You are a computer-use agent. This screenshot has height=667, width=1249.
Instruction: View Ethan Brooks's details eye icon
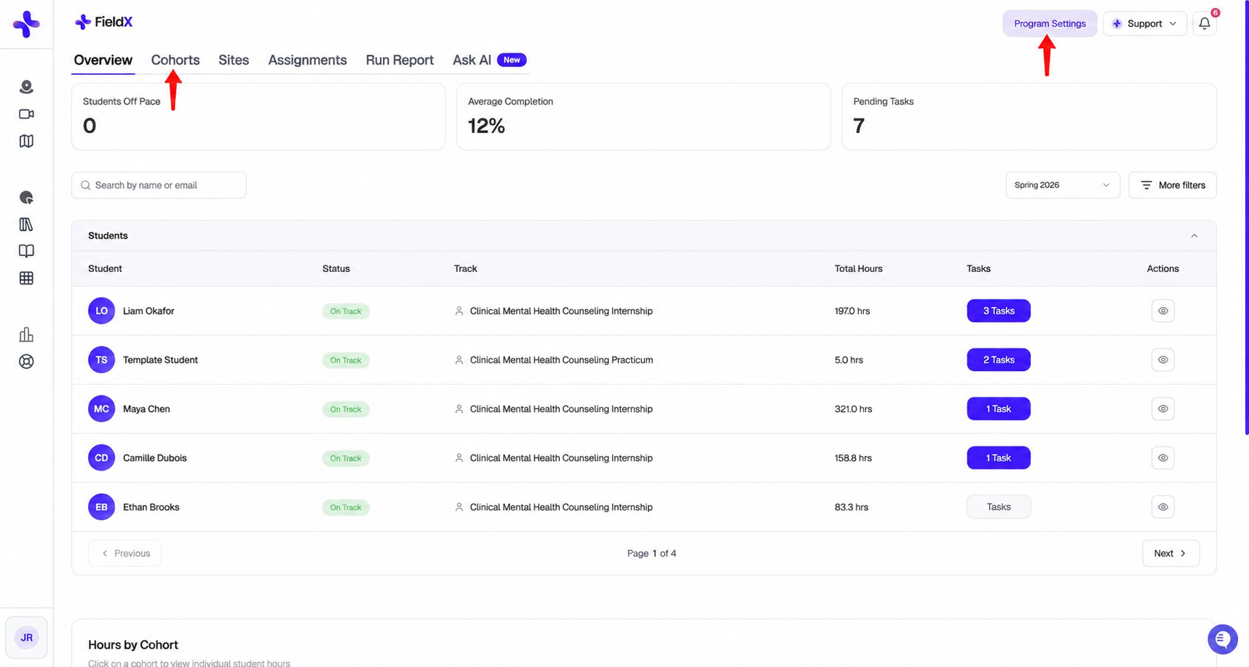1162,507
